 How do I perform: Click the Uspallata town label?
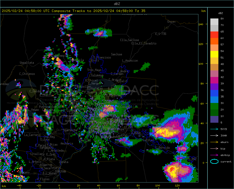point(27,63)
